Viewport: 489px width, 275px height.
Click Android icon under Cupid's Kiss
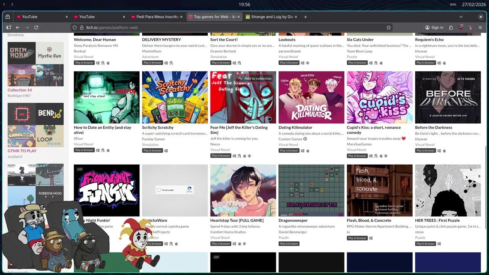point(386,156)
